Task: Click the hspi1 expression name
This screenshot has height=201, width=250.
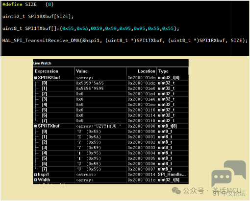Action: tap(43, 175)
